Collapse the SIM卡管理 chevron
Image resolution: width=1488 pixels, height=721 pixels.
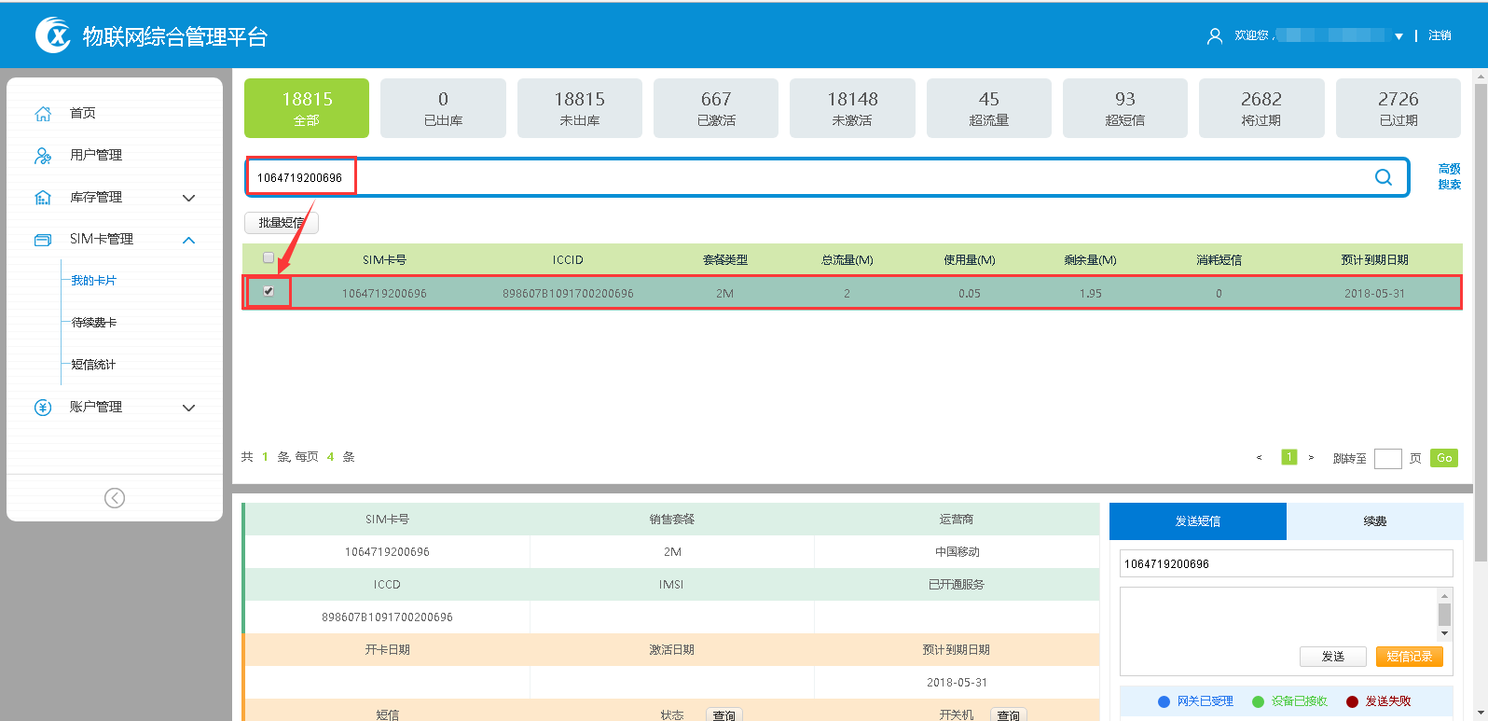click(189, 240)
